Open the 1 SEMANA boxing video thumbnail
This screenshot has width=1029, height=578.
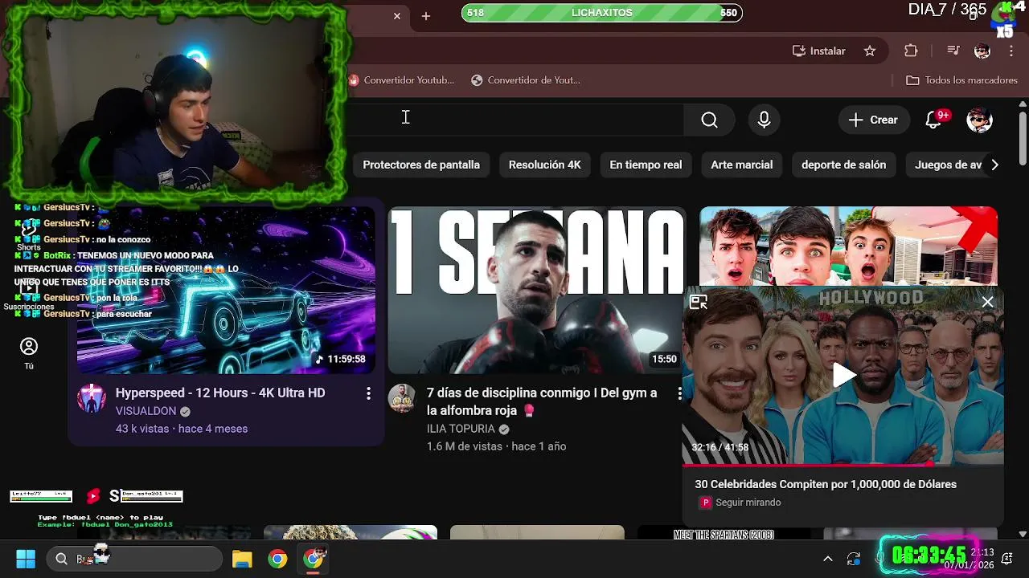pyautogui.click(x=537, y=290)
